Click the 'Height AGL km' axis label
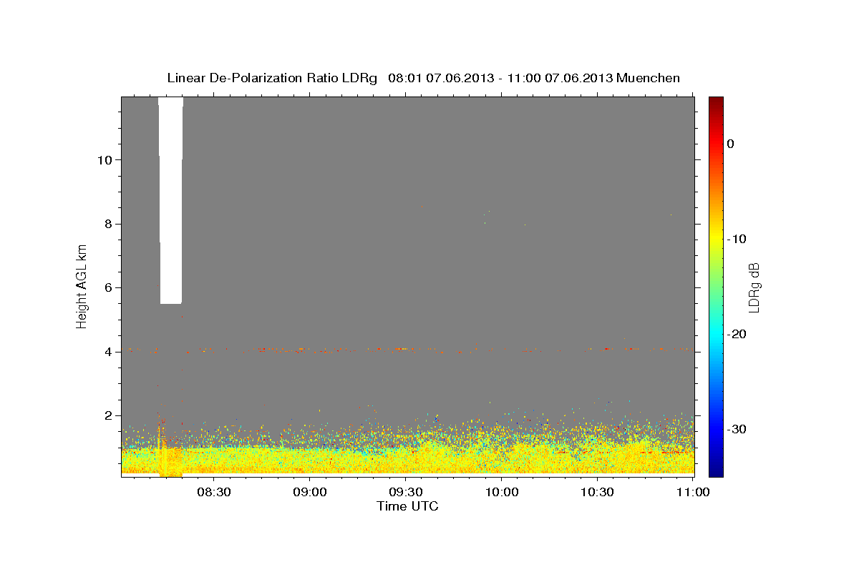The image size is (859, 572). pyautogui.click(x=82, y=286)
